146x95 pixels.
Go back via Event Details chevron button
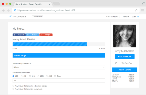[38, 17]
